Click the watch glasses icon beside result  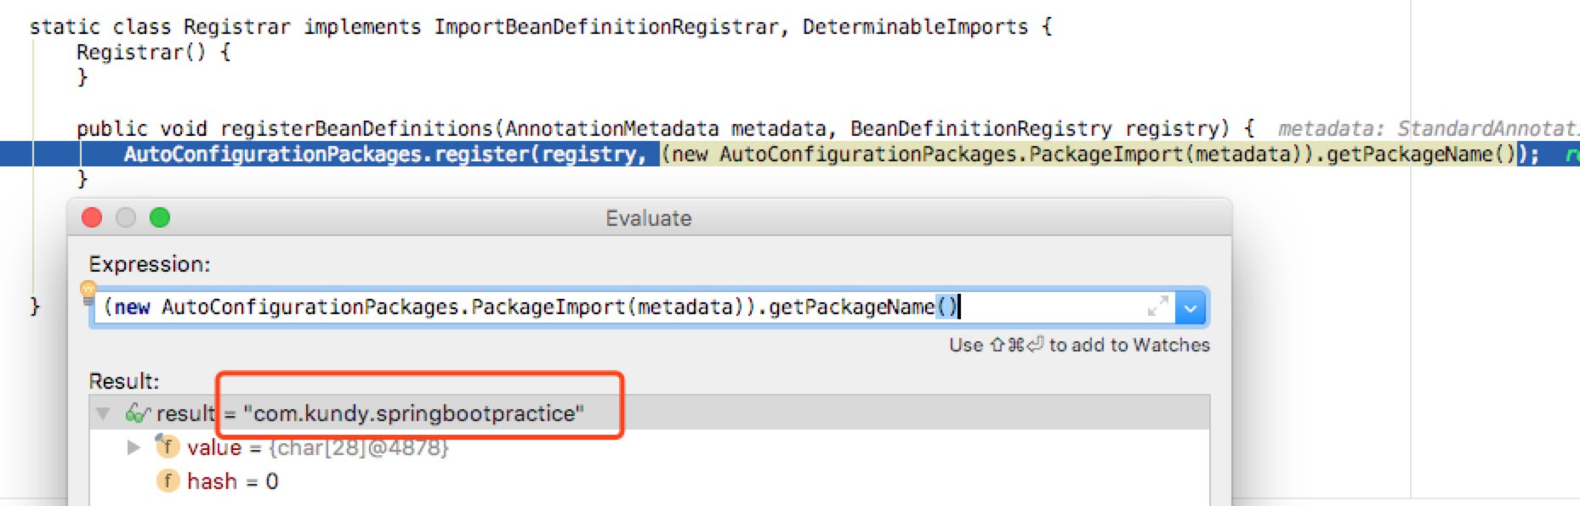[137, 413]
